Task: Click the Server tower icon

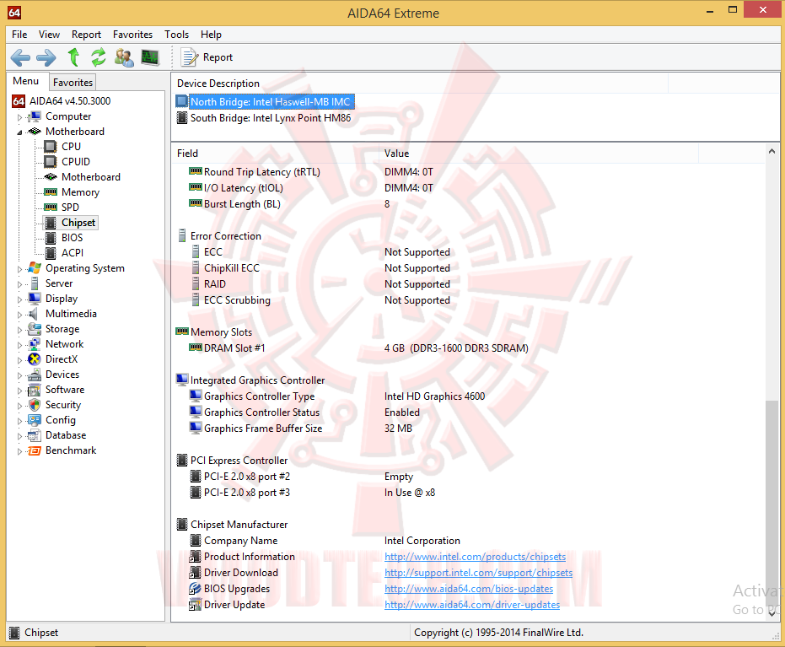Action: point(34,283)
